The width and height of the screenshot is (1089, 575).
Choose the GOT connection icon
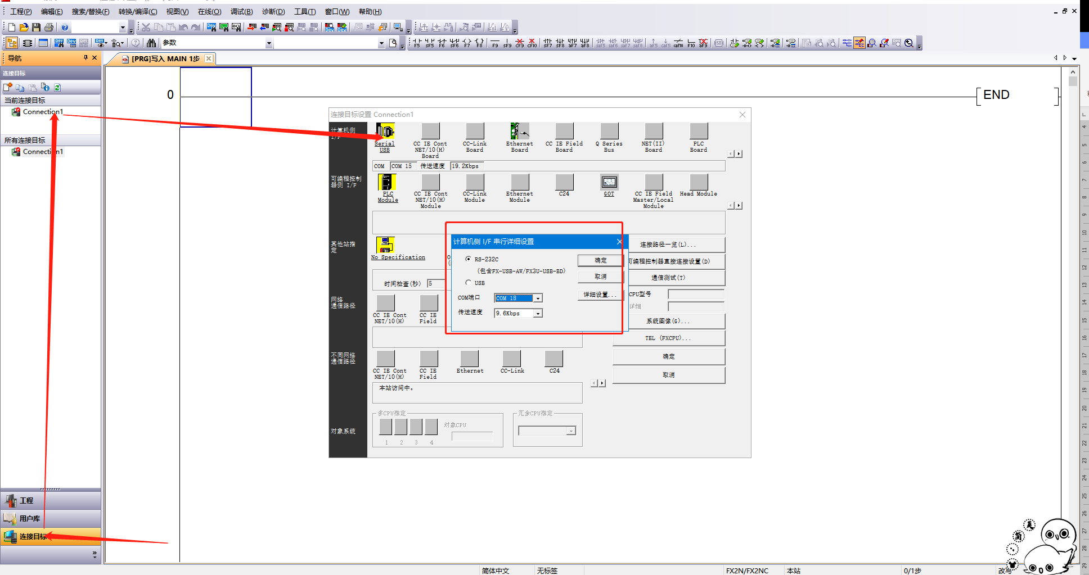(609, 182)
